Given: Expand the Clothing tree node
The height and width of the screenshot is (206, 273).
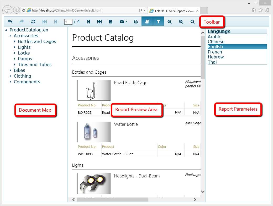Looking at the screenshot, I should click(10, 76).
